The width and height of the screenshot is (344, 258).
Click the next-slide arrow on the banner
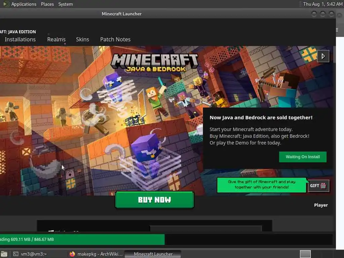(x=323, y=56)
